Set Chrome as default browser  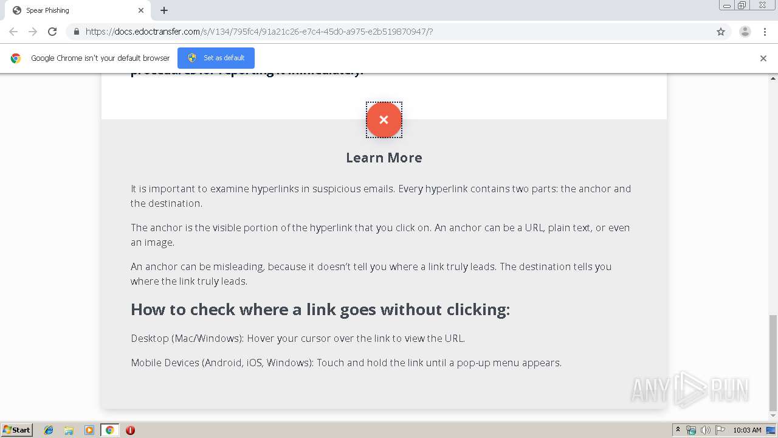(216, 58)
